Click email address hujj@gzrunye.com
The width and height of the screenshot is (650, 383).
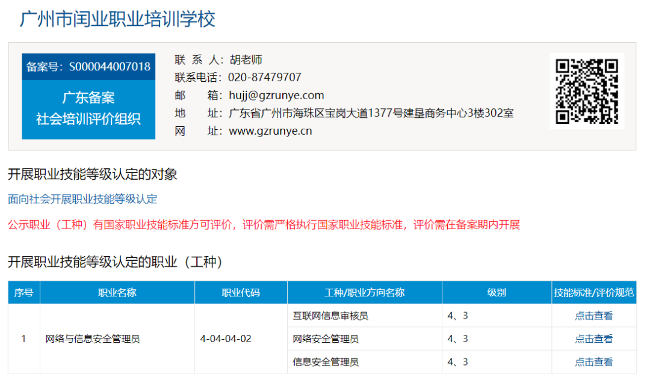(276, 95)
